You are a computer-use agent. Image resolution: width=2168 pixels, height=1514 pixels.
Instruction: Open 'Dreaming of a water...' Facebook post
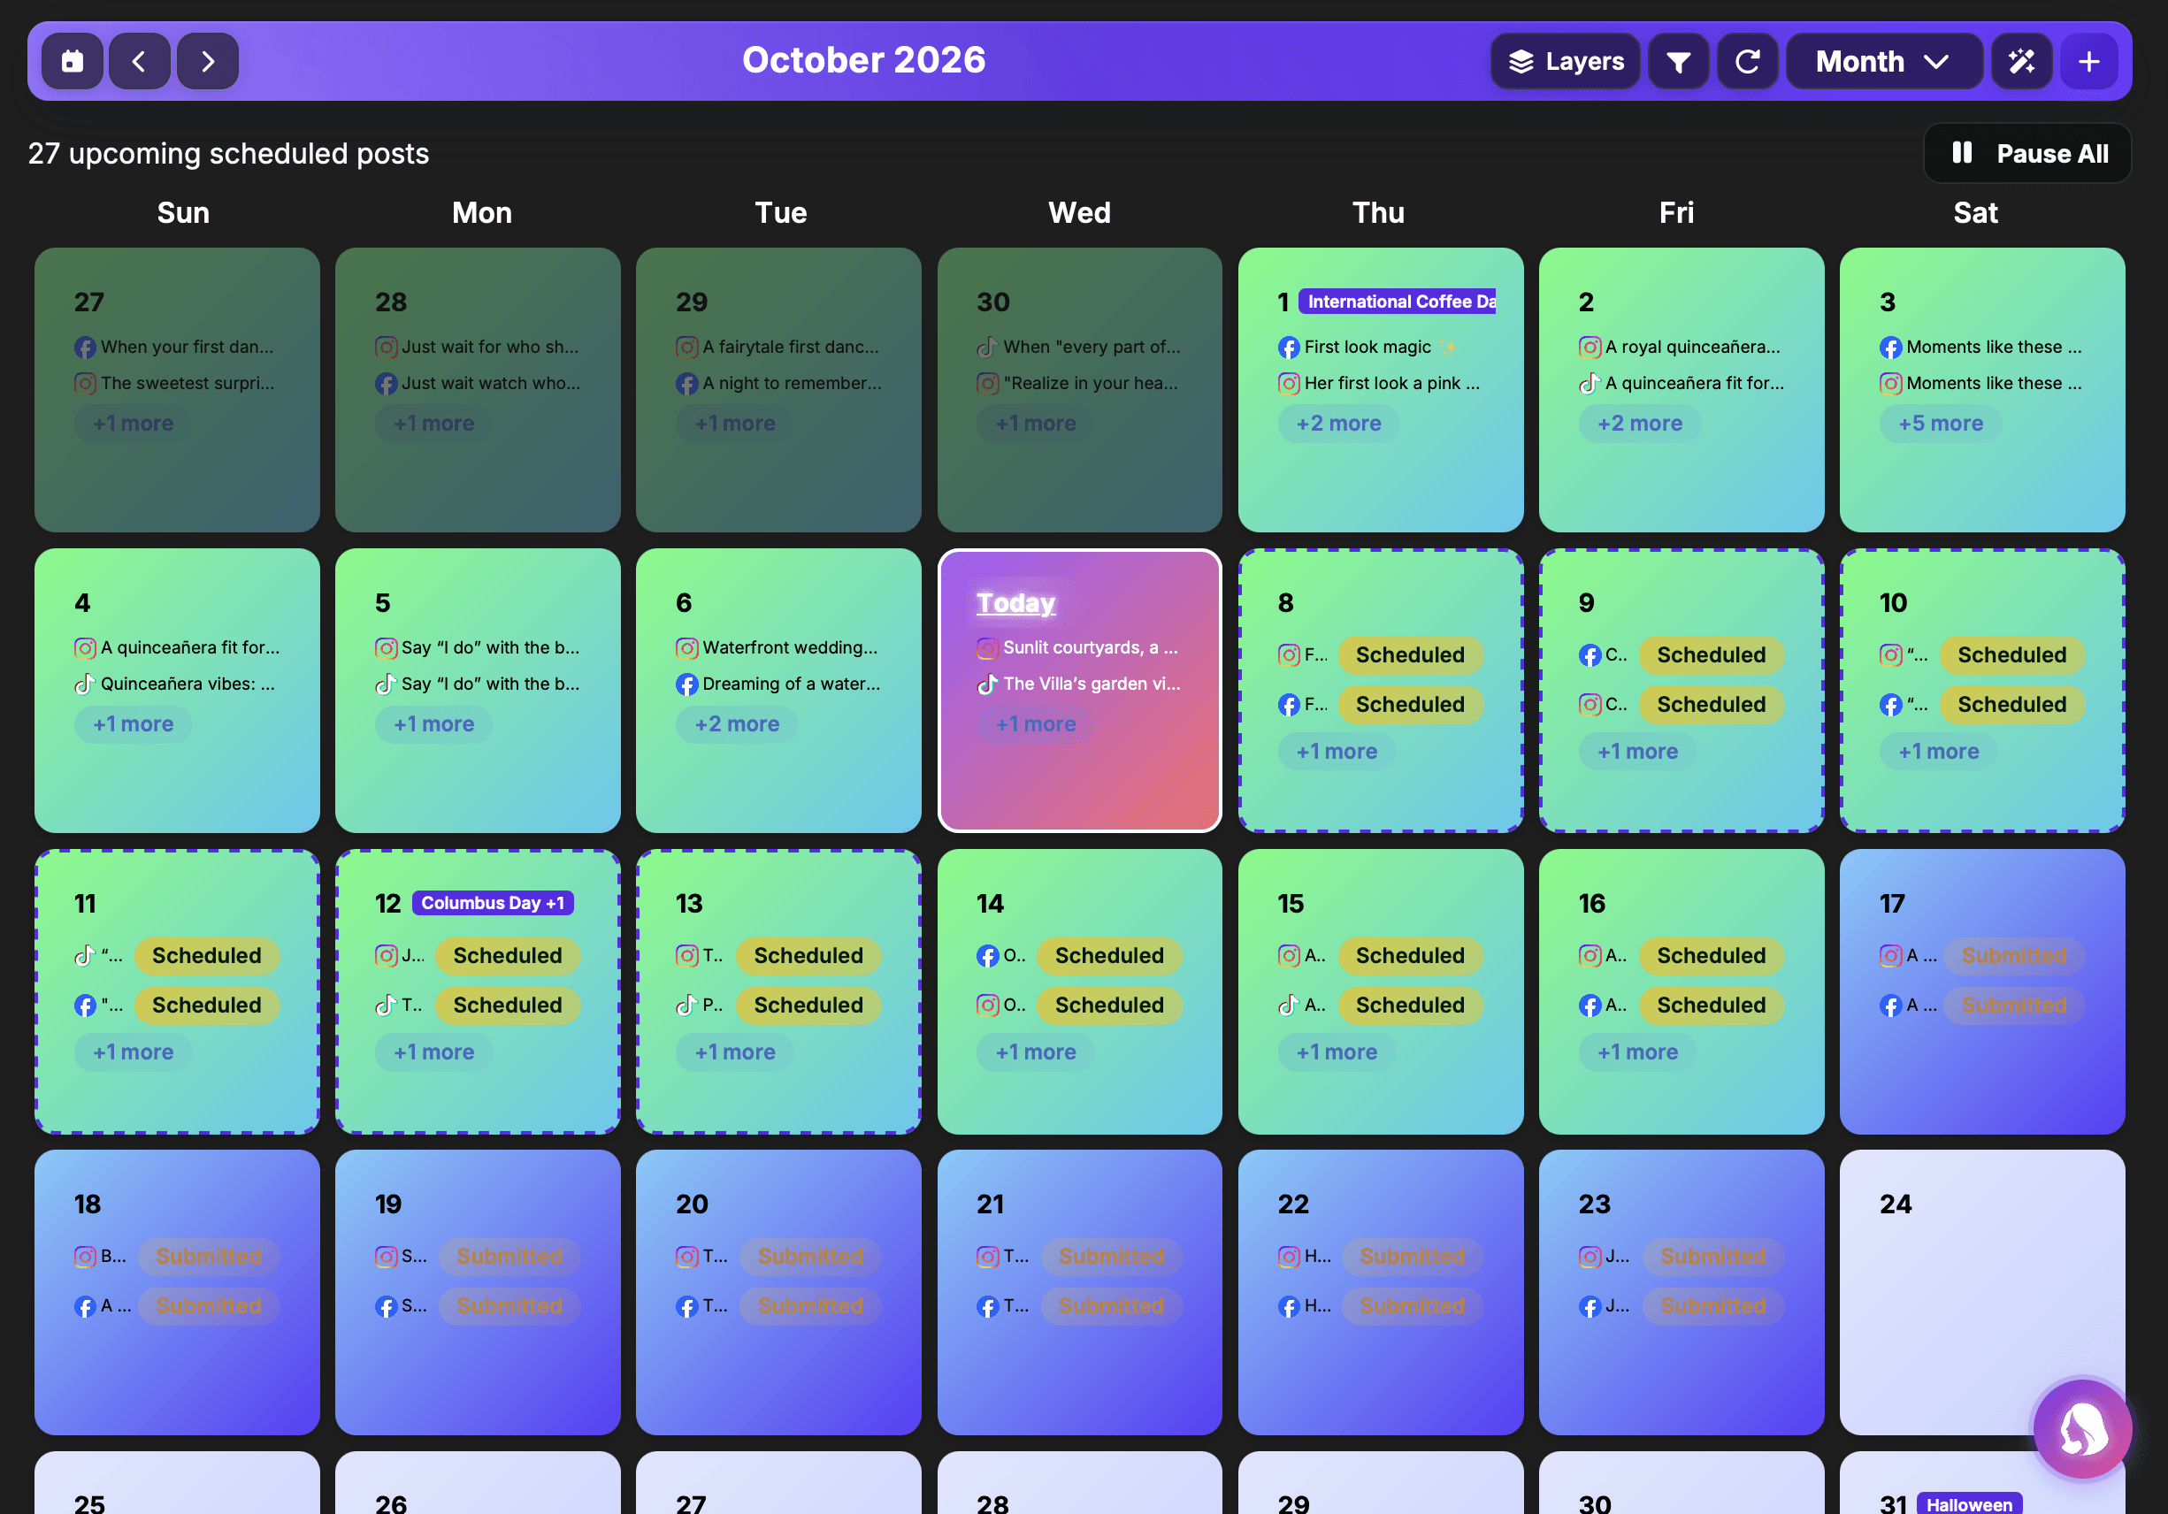(778, 684)
